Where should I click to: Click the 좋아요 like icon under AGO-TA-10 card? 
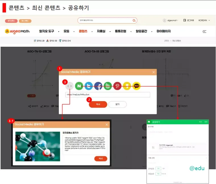click(45, 106)
